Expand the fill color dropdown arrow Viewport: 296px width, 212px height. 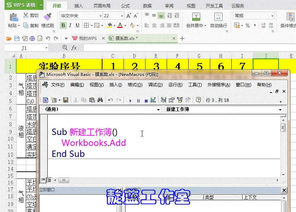tap(114, 25)
